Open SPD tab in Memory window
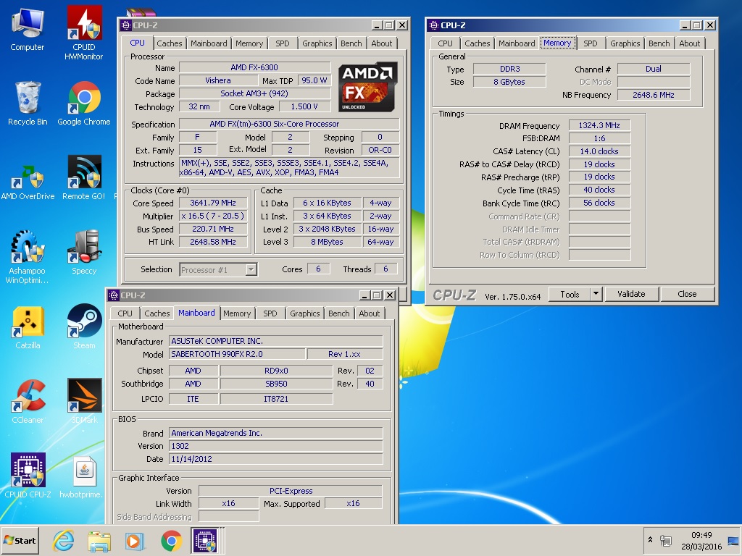 (x=590, y=43)
